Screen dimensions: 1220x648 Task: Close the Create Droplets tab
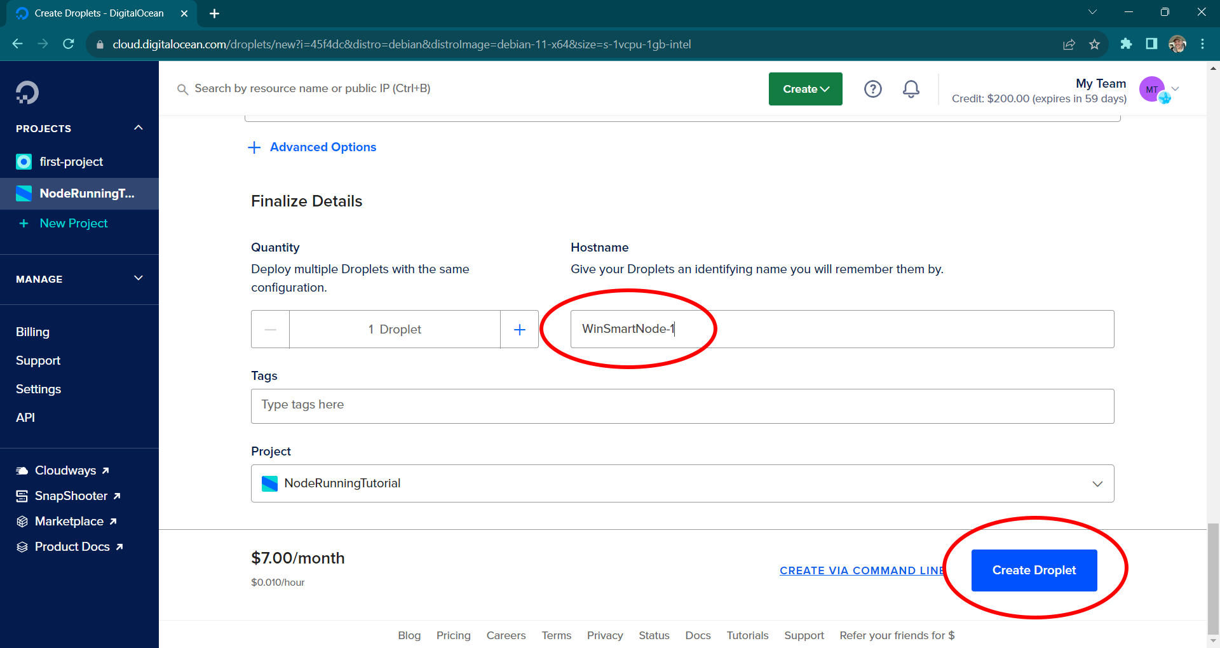pos(184,13)
